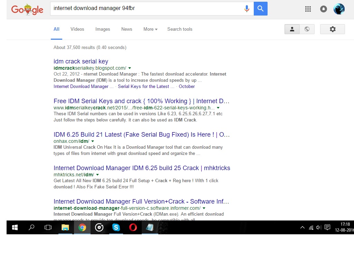Open search settings via the gear icon
The height and width of the screenshot is (265, 354).
332,29
